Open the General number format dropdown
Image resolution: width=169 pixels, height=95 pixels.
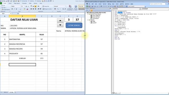[x=65, y=6]
